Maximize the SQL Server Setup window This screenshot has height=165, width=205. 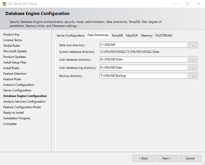click(187, 4)
